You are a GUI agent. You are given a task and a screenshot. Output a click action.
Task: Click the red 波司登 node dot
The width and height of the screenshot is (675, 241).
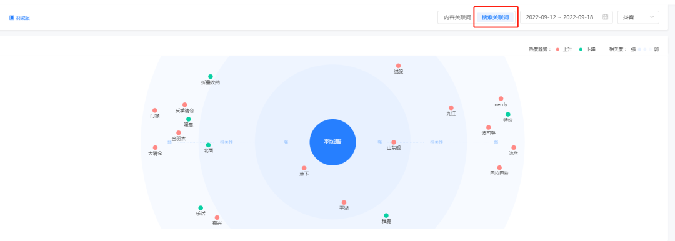(489, 127)
